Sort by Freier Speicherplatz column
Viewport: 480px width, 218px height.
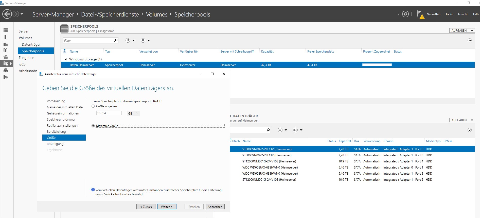321,51
